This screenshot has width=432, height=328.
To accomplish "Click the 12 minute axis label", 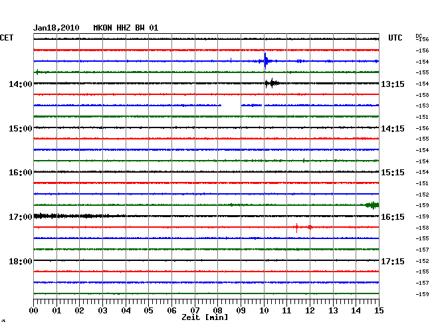I will 310,311.
